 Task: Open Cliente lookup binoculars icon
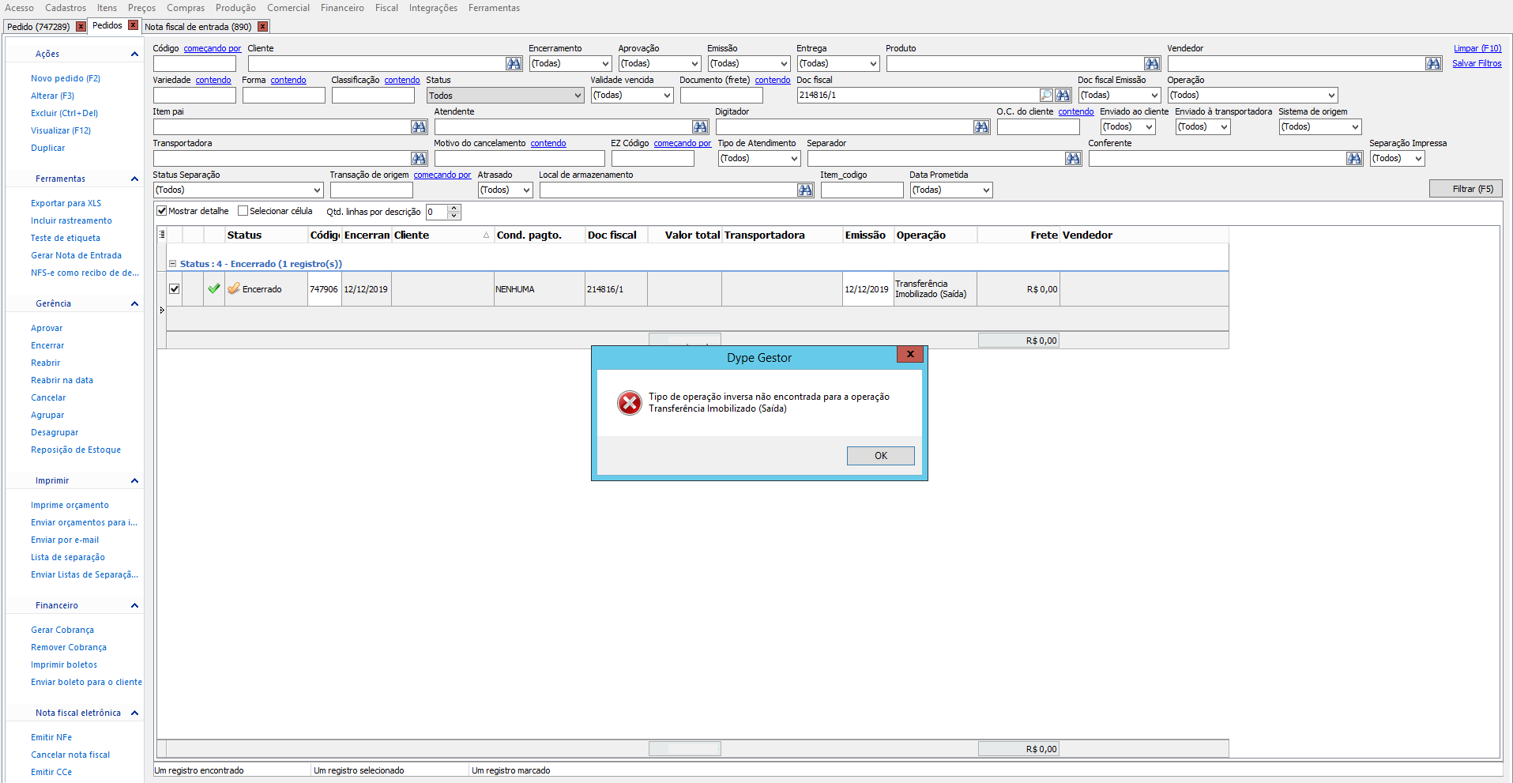pyautogui.click(x=514, y=63)
